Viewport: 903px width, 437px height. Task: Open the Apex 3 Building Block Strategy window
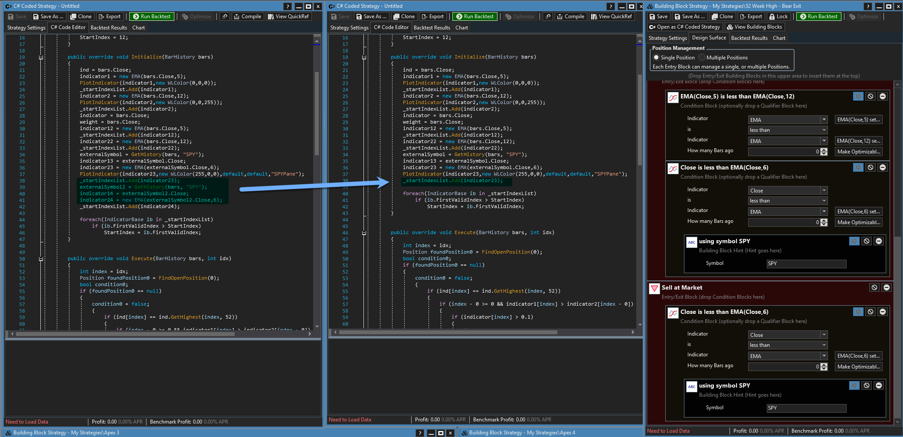coord(66,433)
